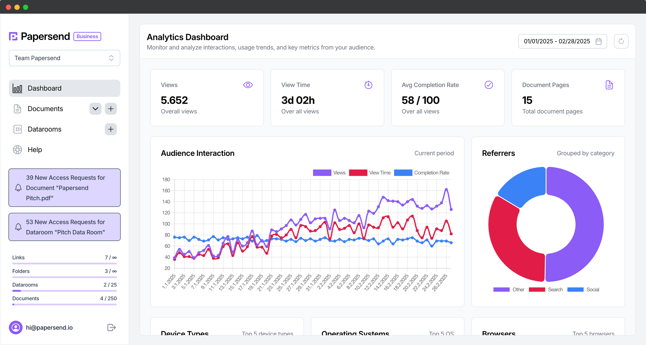
Task: Click the refresh icon next to the date range
Action: 621,41
